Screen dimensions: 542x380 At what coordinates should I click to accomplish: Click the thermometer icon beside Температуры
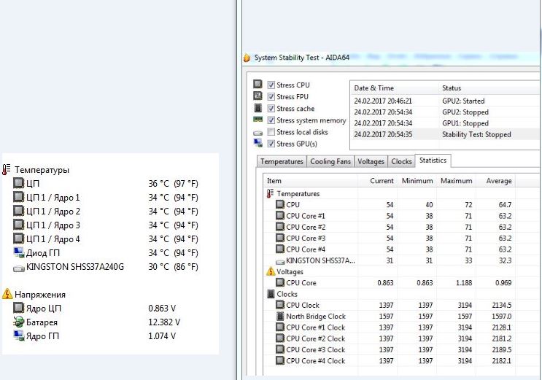(7, 169)
